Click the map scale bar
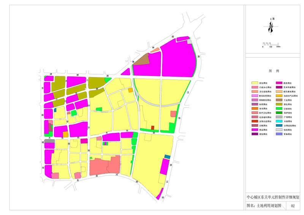This screenshot has width=304, height=215. (270, 44)
